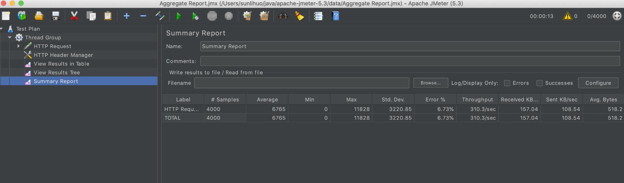
Task: Click the Label column header
Action: tap(183, 99)
